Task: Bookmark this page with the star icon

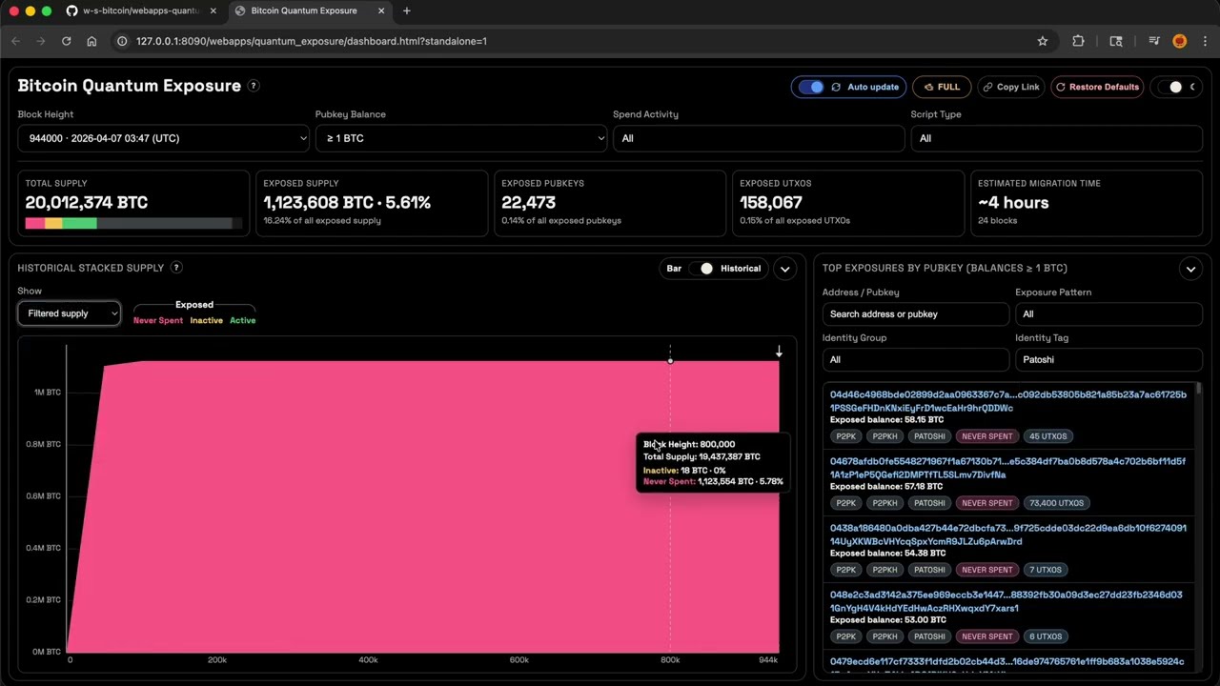Action: pyautogui.click(x=1043, y=41)
